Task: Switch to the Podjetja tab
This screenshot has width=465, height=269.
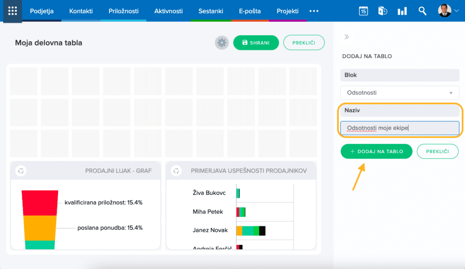Action: tap(42, 11)
